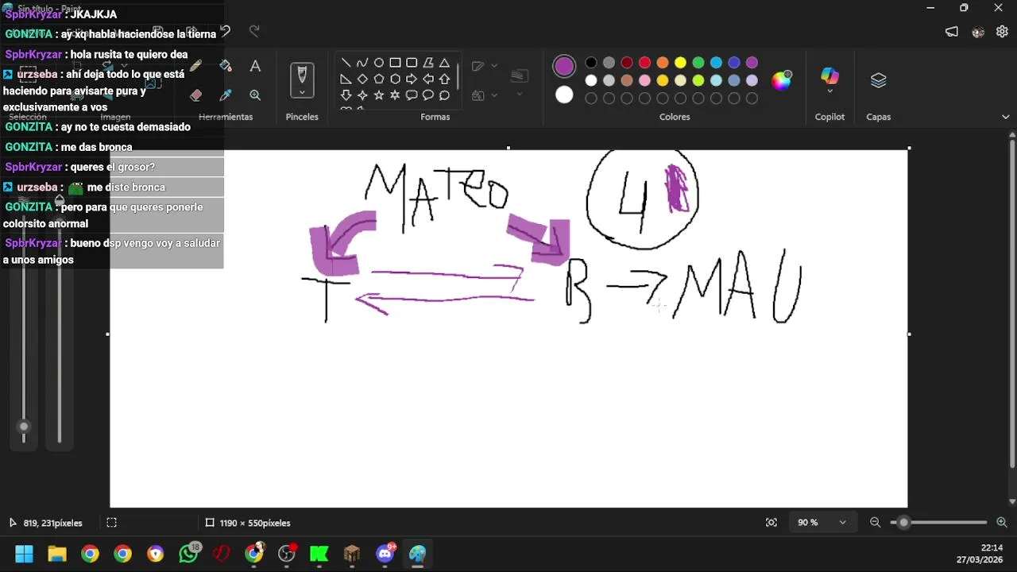This screenshot has width=1017, height=572.
Task: Choose the Triangle shape
Action: (x=444, y=63)
